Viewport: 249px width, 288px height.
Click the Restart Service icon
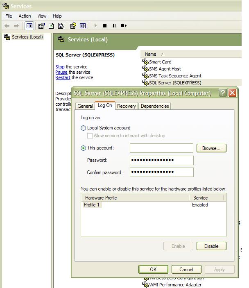[124, 26]
